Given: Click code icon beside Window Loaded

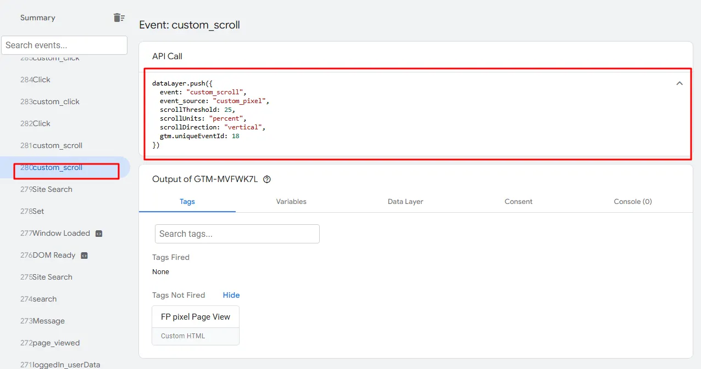Looking at the screenshot, I should click(99, 234).
